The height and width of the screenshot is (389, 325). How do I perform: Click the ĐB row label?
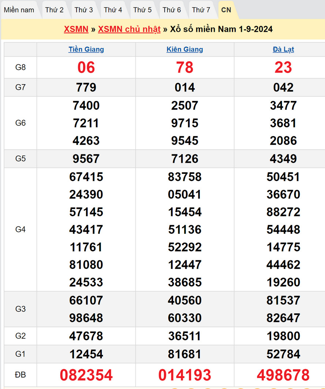(20, 375)
